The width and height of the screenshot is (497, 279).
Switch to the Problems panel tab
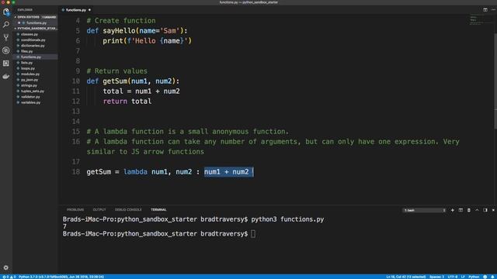[x=75, y=210]
